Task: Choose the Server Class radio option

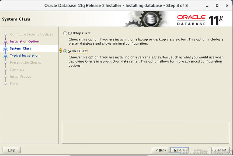Action: pos(65,51)
